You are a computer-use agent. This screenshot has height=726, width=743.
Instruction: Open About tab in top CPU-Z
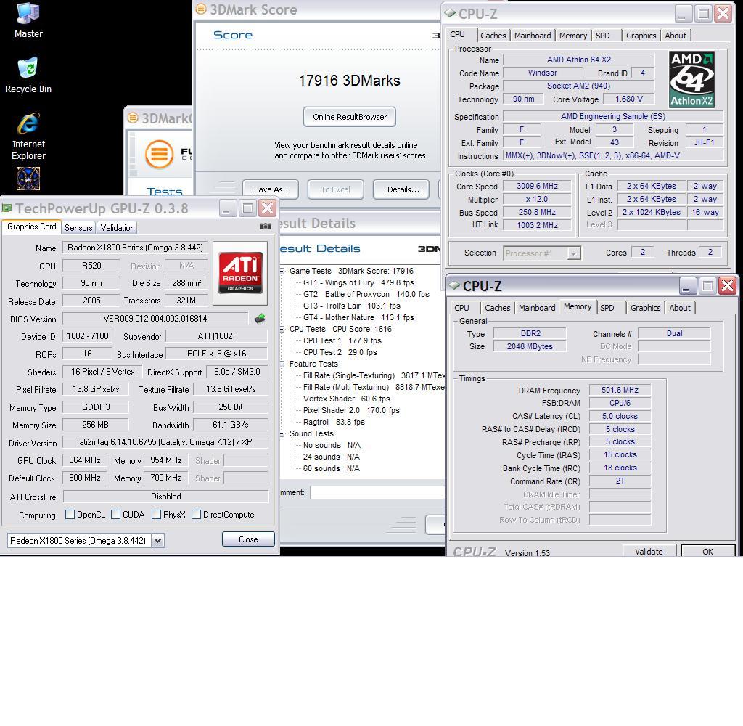click(676, 36)
